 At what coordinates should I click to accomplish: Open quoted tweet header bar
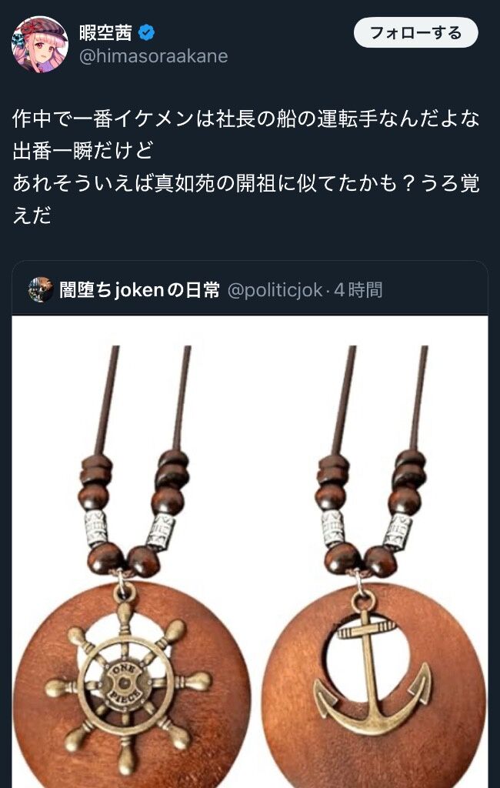coord(250,289)
